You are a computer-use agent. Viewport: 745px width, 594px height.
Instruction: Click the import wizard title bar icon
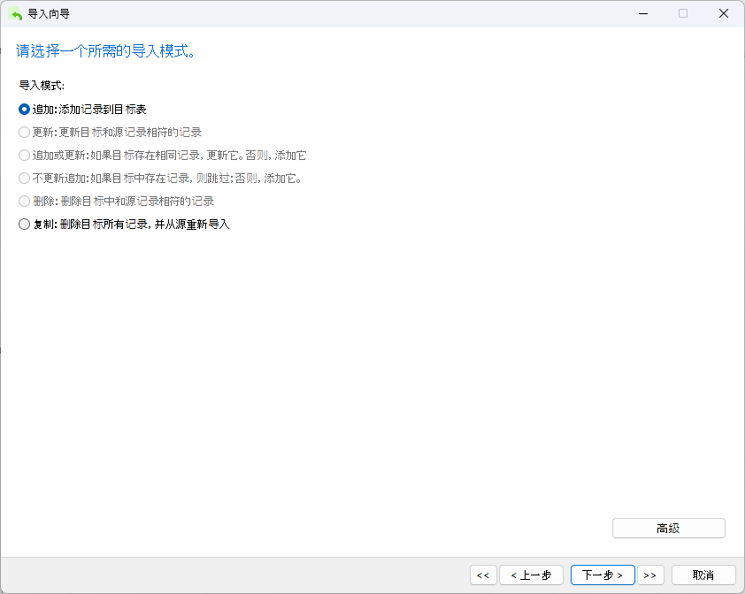pyautogui.click(x=16, y=14)
